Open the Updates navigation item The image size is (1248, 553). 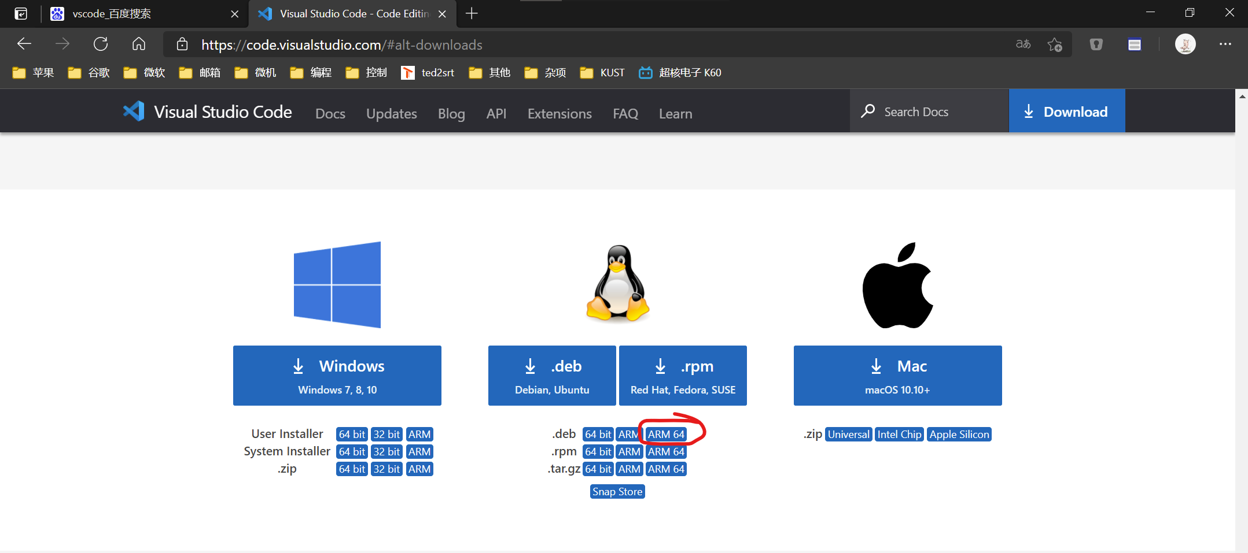[392, 114]
